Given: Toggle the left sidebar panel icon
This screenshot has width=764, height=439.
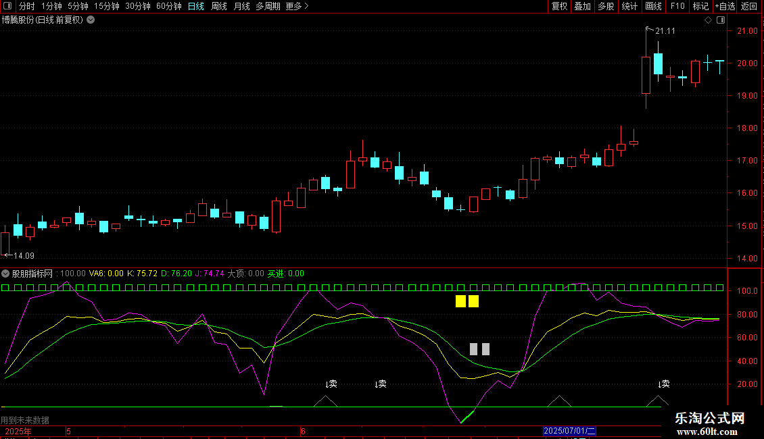Looking at the screenshot, I should 7,6.
